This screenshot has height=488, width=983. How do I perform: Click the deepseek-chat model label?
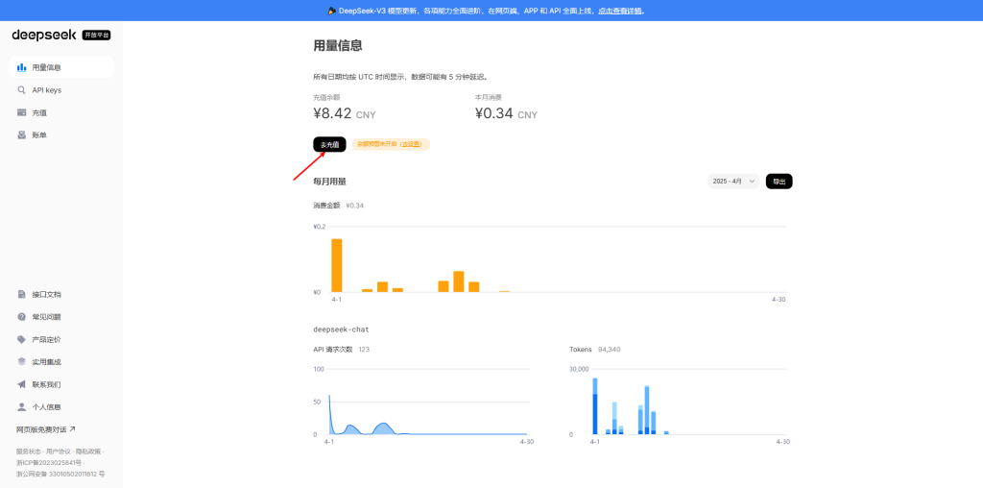coord(342,329)
